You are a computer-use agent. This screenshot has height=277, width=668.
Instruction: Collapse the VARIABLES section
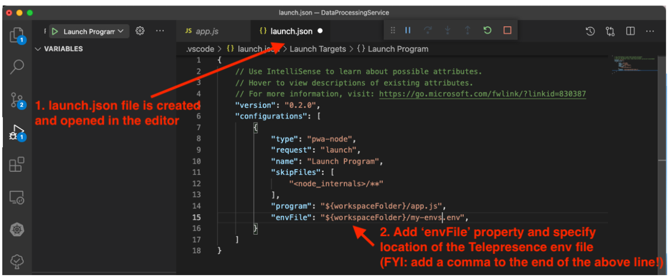59,49
